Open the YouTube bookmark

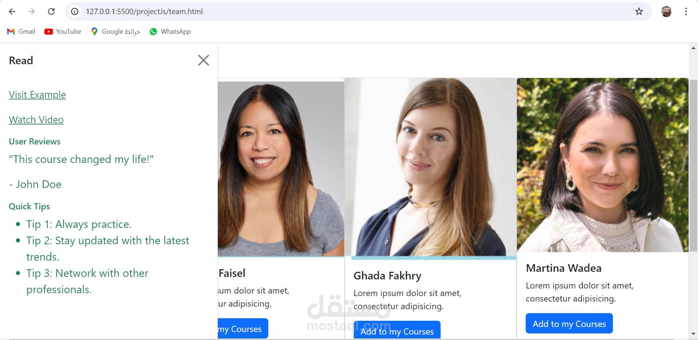(63, 32)
